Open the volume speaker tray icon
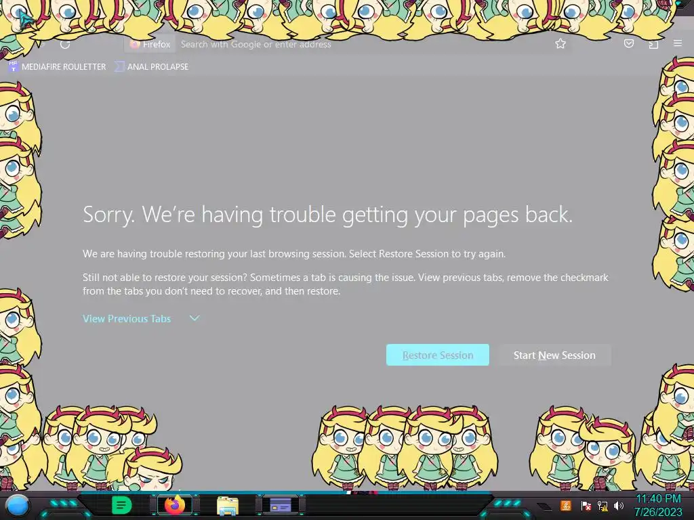Image resolution: width=694 pixels, height=520 pixels. pyautogui.click(x=619, y=505)
